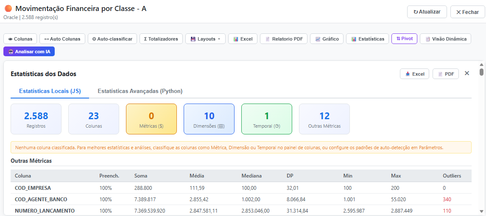Expand the Layouts dropdown
486x216 pixels.
coord(205,39)
